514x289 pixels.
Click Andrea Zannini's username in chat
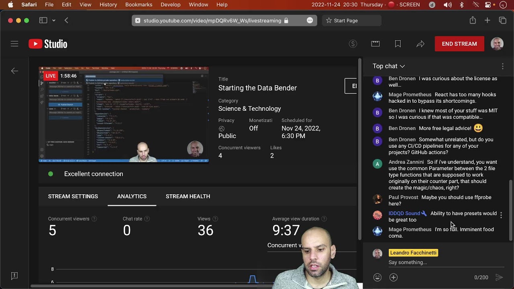[x=406, y=162]
